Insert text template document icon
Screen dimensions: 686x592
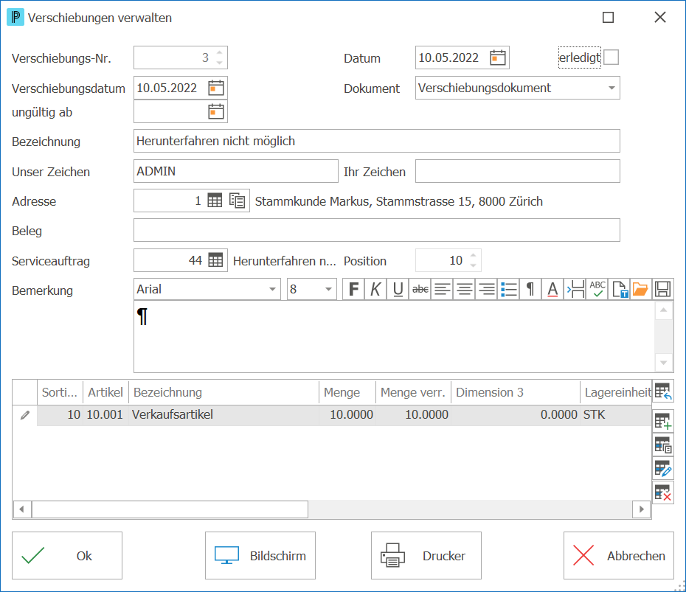point(620,289)
